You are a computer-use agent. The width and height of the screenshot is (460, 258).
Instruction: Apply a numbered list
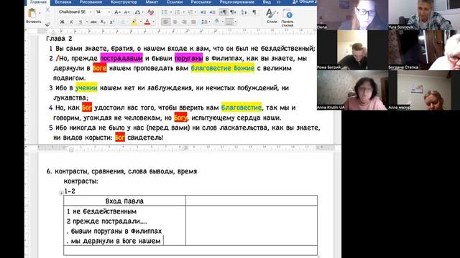point(178,12)
